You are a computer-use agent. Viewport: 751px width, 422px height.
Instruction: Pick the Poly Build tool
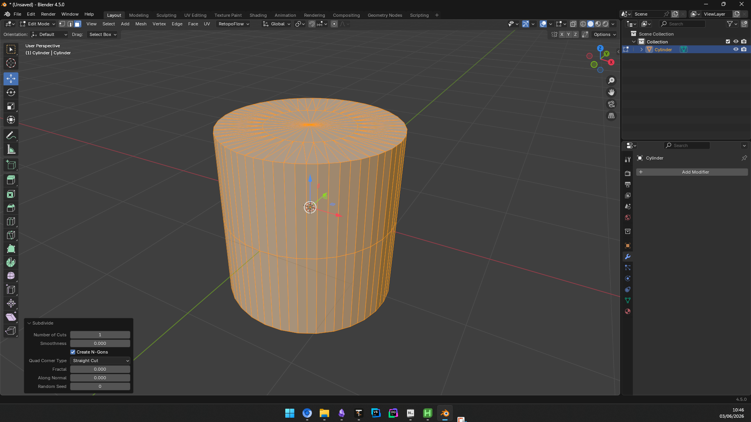[x=11, y=249]
